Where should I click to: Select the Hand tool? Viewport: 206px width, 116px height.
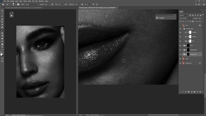click(2, 44)
